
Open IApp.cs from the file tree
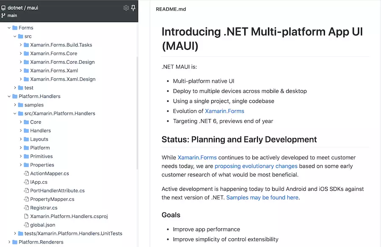pos(39,182)
